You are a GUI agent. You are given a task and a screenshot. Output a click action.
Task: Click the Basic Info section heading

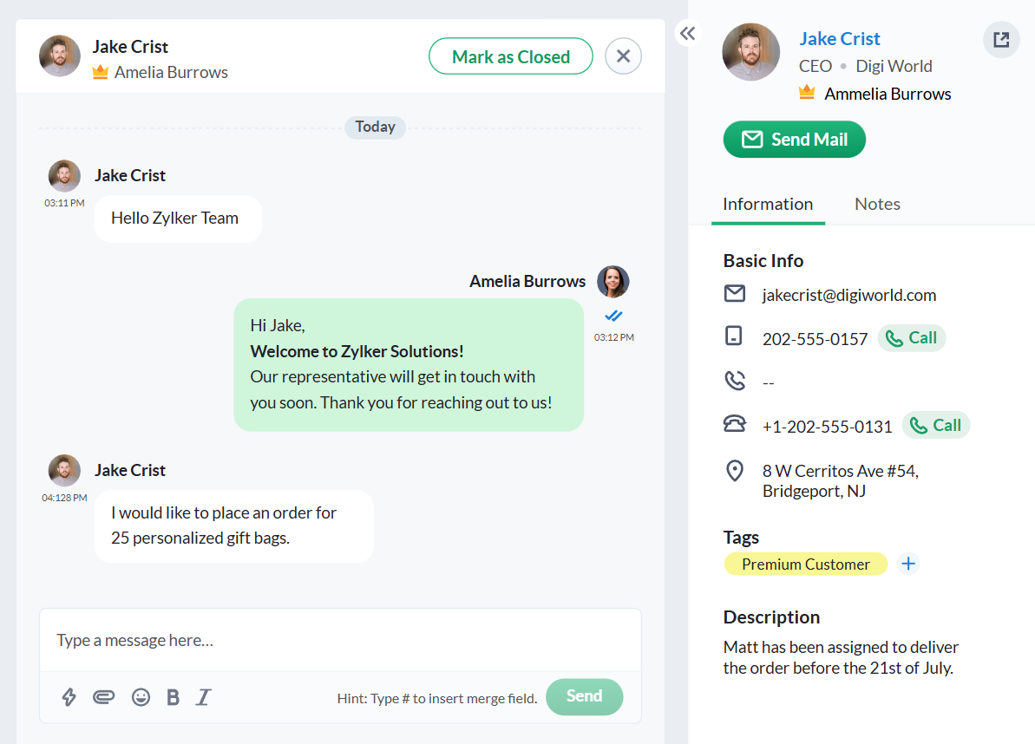763,260
